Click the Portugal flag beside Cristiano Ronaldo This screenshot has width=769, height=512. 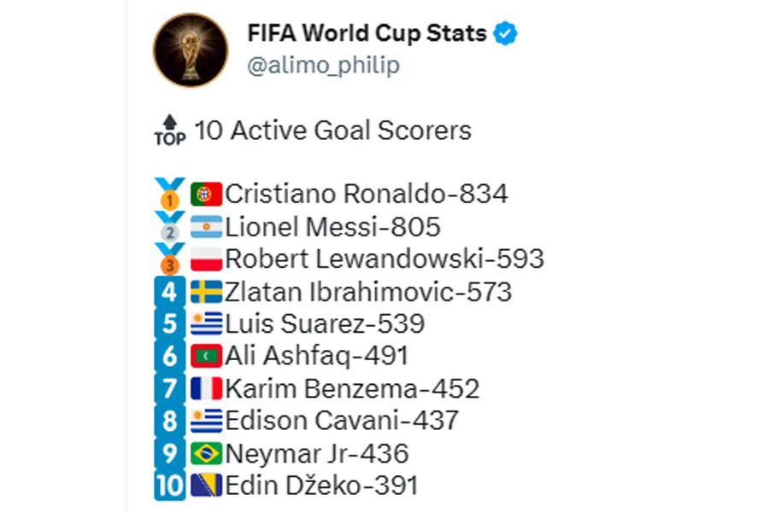(207, 194)
